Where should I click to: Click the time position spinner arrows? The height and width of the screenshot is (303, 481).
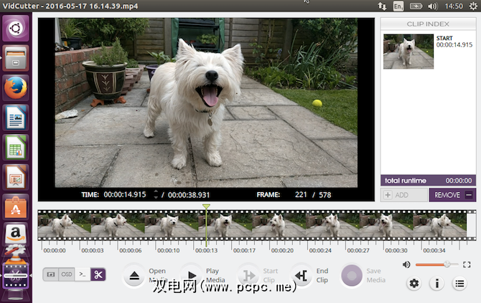(x=155, y=194)
